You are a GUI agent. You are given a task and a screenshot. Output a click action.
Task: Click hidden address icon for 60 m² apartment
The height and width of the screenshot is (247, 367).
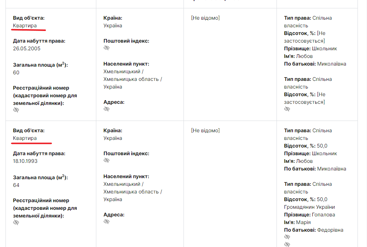(x=107, y=109)
